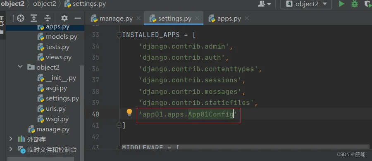
Task: Hide the project tool window
Action: [78, 18]
